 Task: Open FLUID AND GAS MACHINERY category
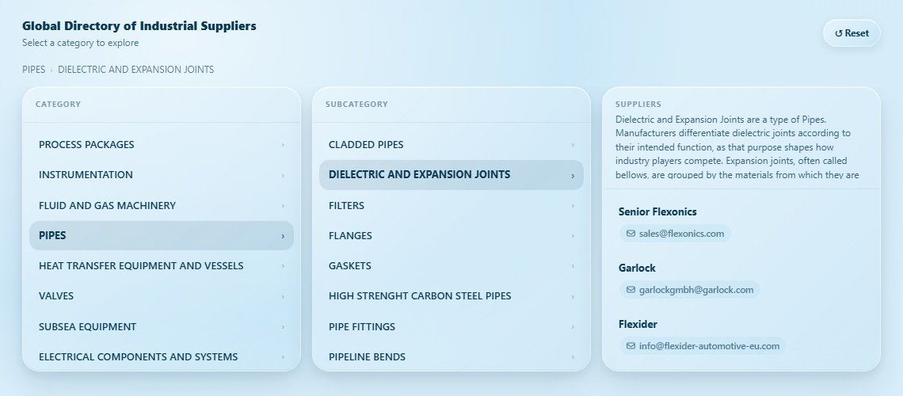point(107,206)
